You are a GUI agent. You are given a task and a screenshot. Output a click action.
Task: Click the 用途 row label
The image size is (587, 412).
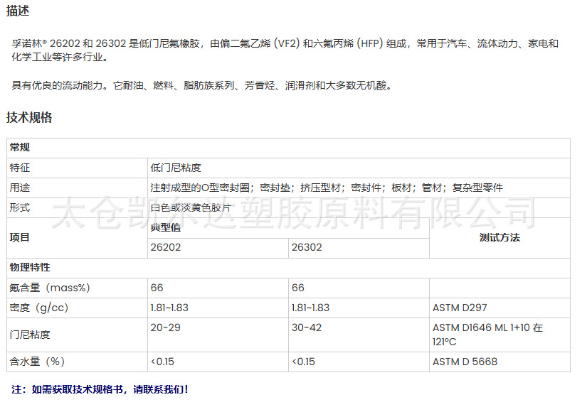(18, 188)
